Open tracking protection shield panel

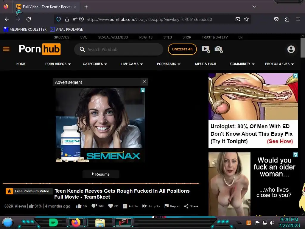[x=59, y=19]
